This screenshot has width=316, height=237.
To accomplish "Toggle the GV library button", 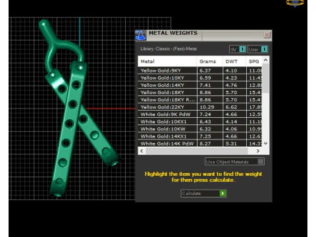I will coord(237,49).
